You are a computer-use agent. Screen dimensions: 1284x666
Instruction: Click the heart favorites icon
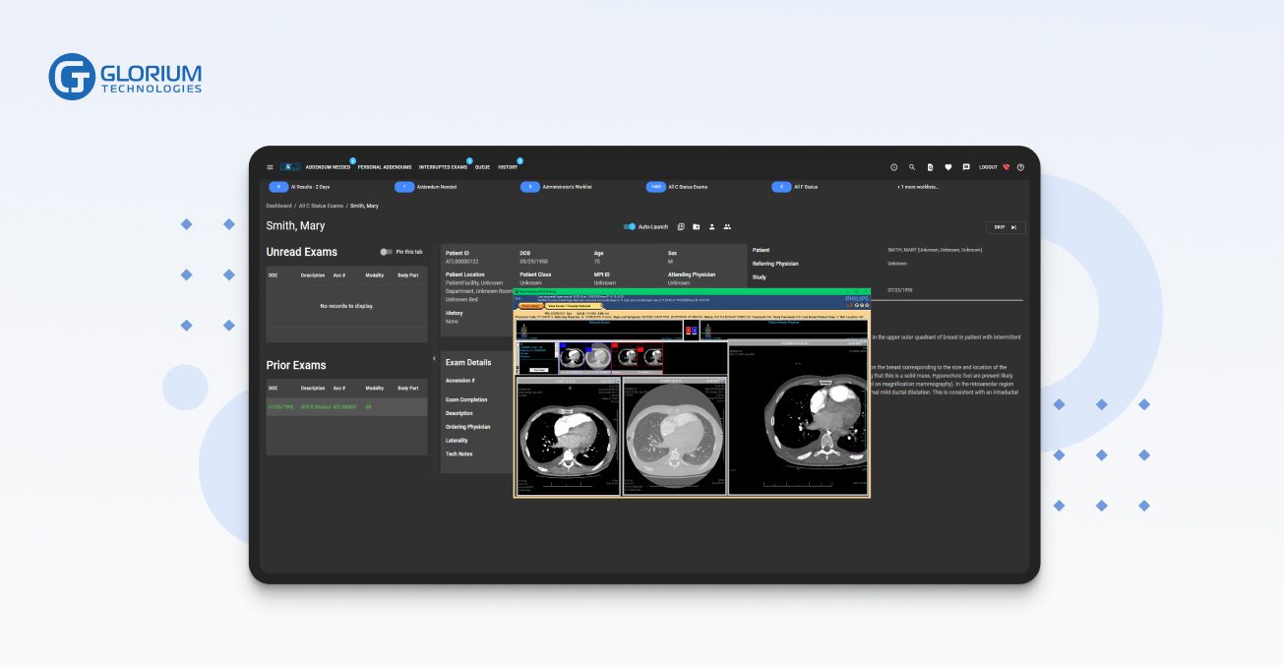(948, 167)
